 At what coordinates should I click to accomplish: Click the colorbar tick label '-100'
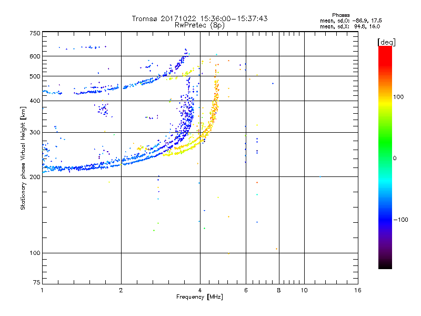[x=400, y=220]
